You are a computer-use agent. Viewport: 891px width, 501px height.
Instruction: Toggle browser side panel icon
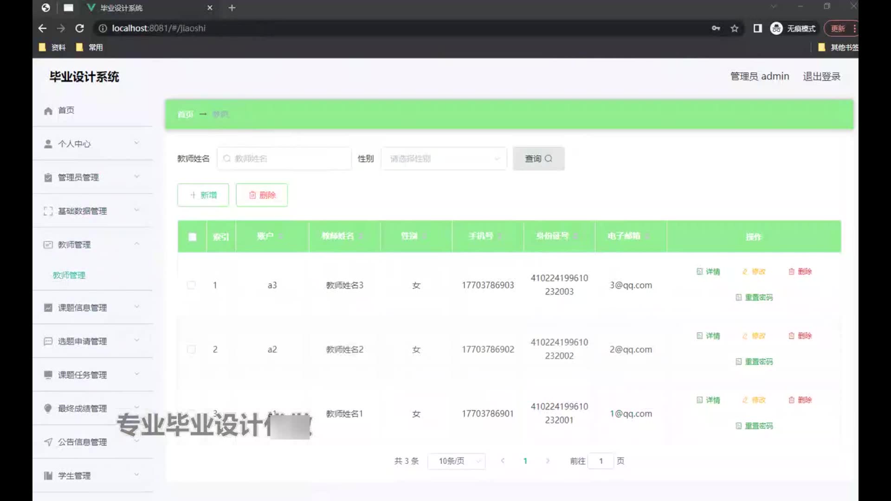(757, 28)
